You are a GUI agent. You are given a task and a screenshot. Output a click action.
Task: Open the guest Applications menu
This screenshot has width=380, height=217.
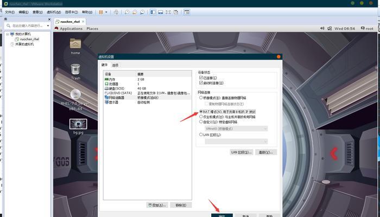pyautogui.click(x=71, y=29)
